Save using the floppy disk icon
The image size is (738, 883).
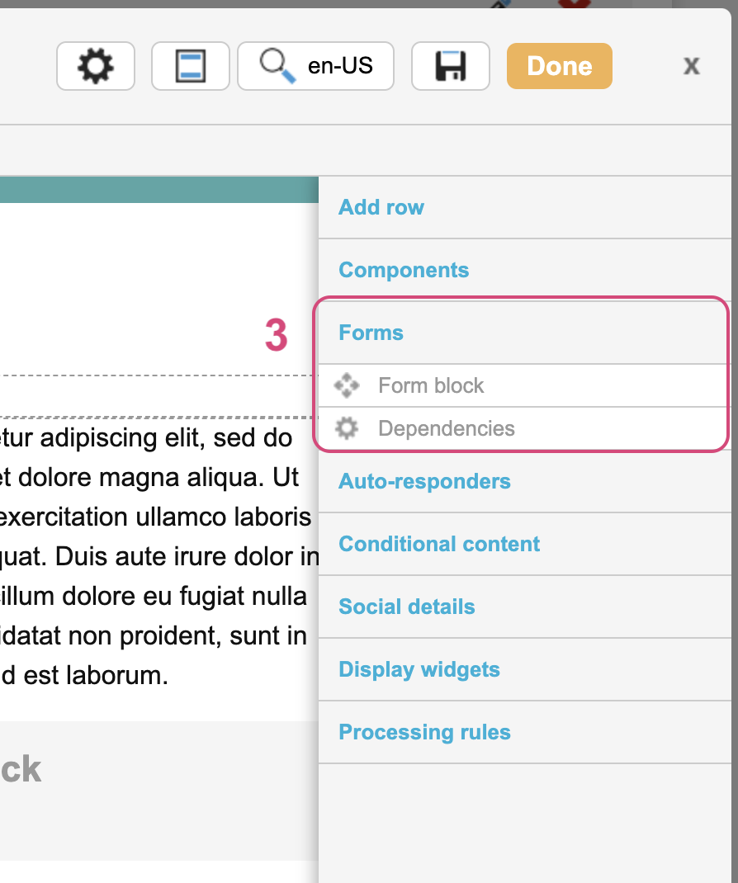[451, 66]
